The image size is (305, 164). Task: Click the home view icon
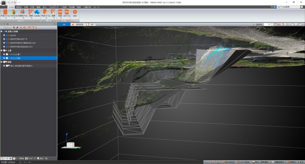tap(276, 24)
